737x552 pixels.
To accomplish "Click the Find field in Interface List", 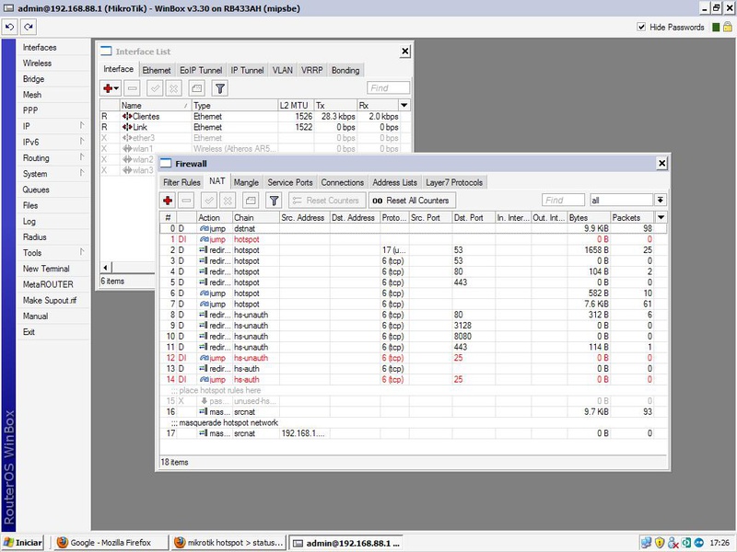I will click(388, 87).
